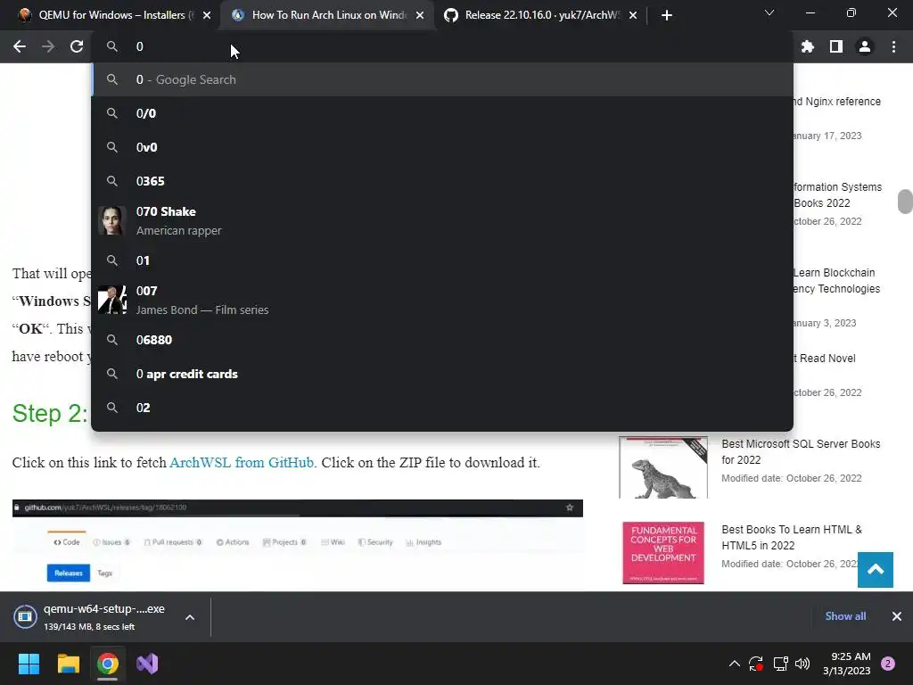
Task: Select '0 apr credit cards' suggestion
Action: coord(442,374)
